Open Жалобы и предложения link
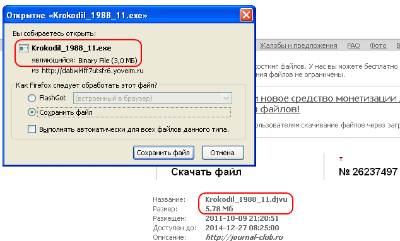 (298, 45)
